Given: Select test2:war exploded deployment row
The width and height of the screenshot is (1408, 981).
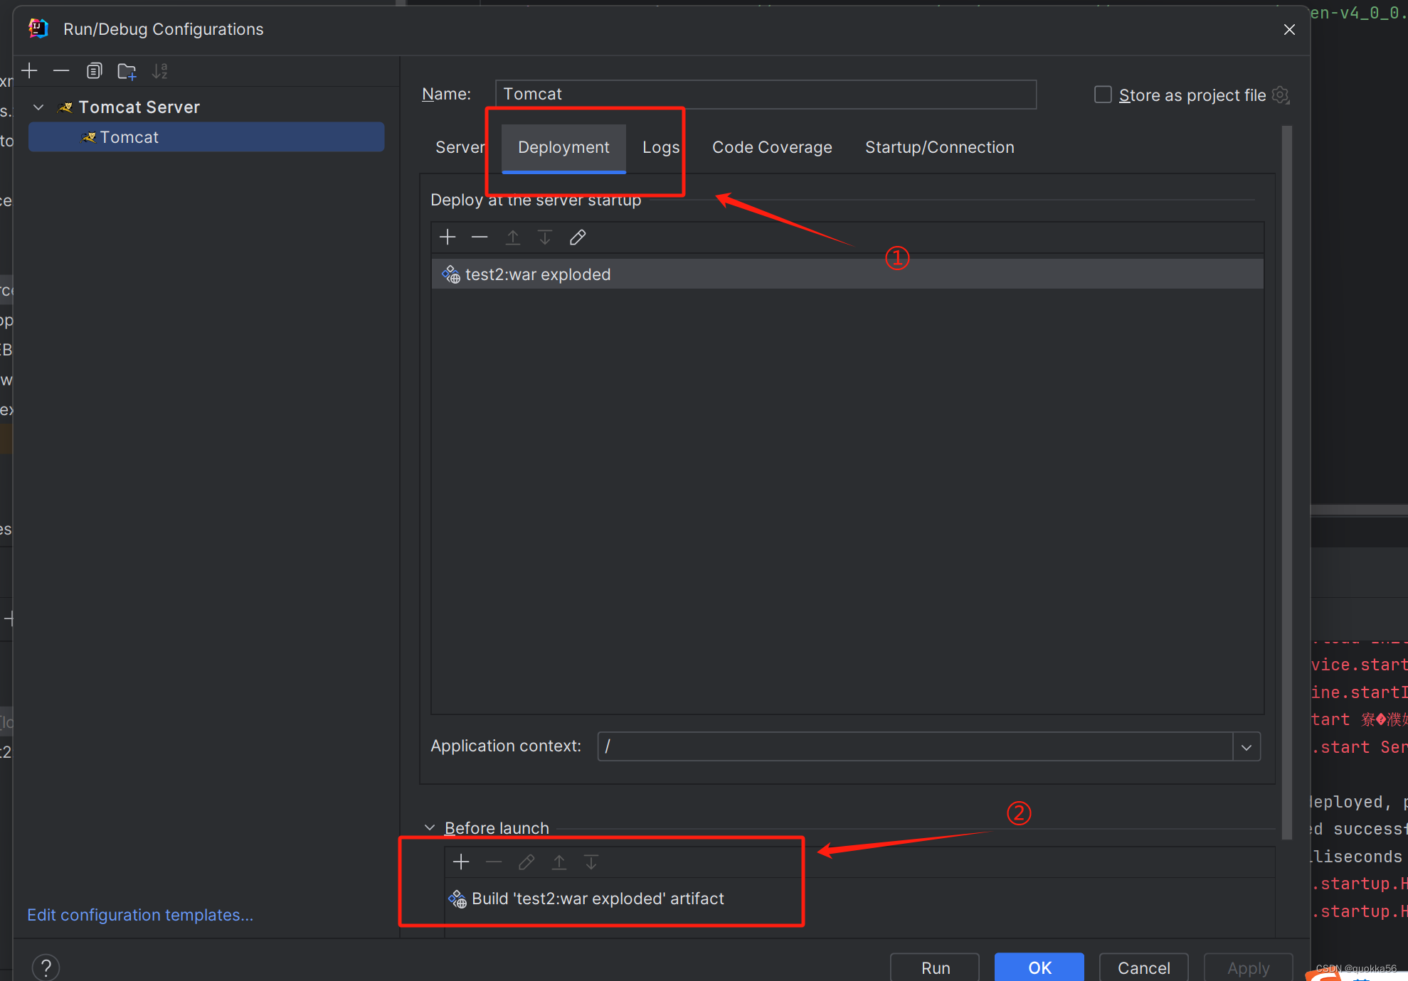Looking at the screenshot, I should pos(847,274).
